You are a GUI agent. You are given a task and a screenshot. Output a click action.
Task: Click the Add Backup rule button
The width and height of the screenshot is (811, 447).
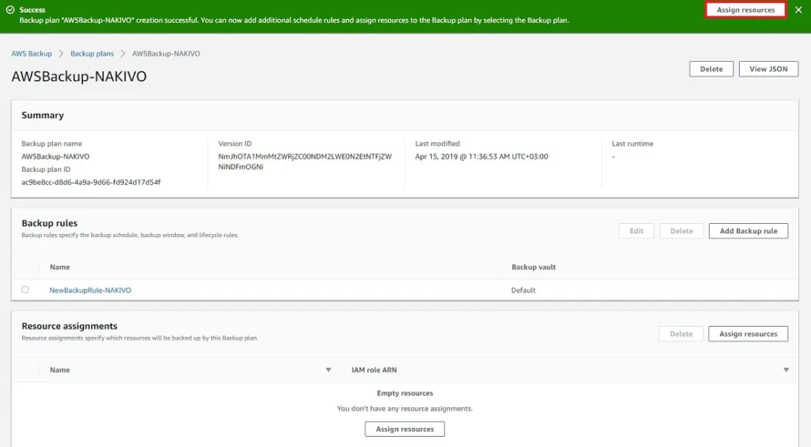pos(748,231)
